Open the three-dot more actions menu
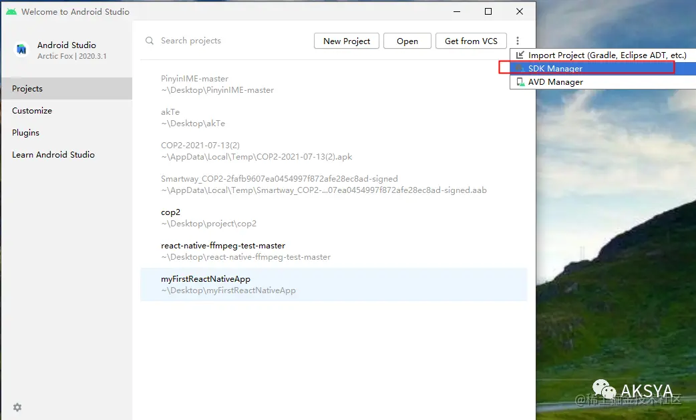 tap(518, 41)
